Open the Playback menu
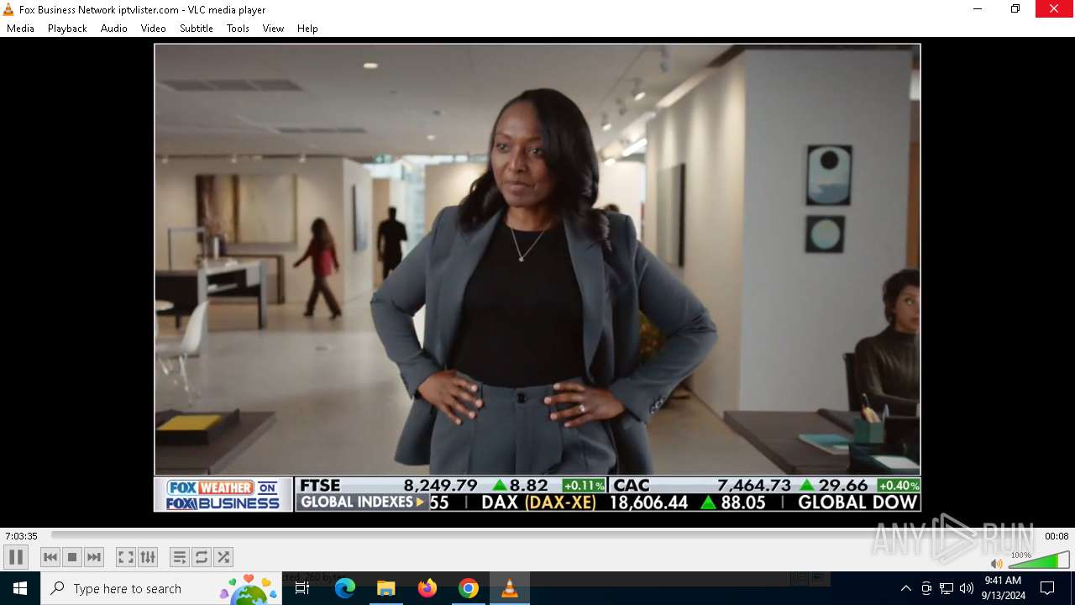Image resolution: width=1075 pixels, height=605 pixels. point(67,29)
